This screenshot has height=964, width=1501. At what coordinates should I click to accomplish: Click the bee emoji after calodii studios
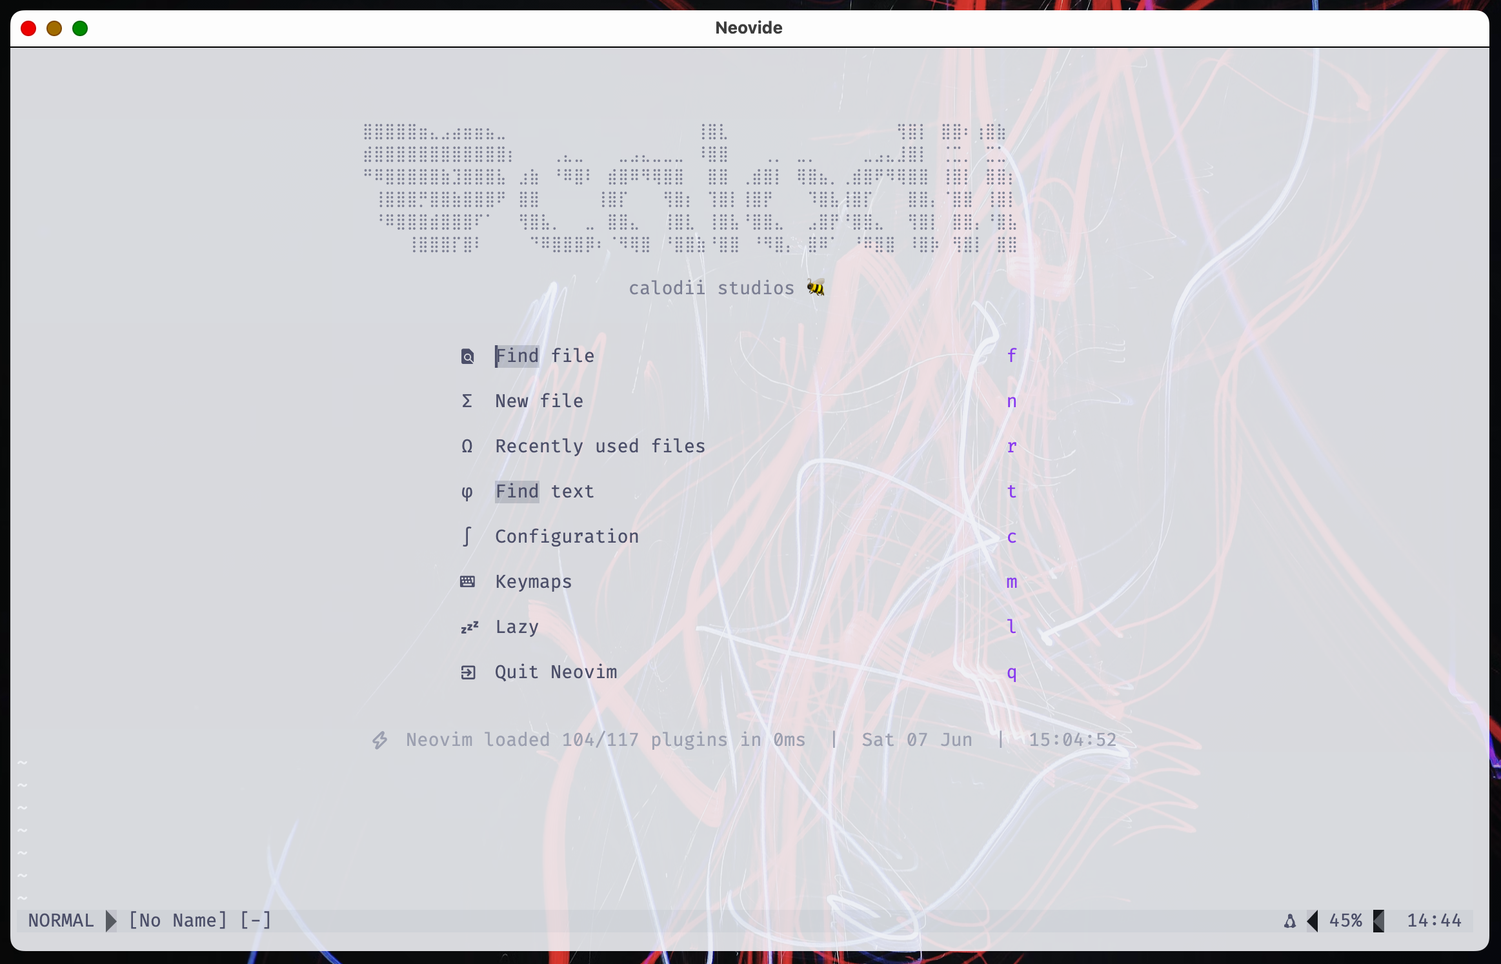[x=816, y=287]
